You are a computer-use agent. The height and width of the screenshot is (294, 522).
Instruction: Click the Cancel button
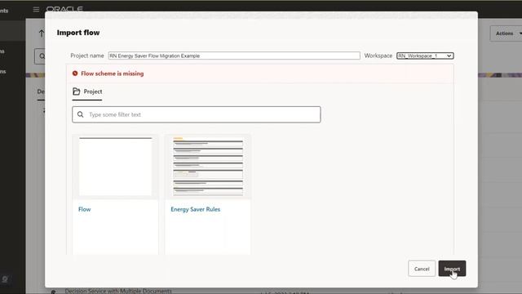tap(422, 269)
